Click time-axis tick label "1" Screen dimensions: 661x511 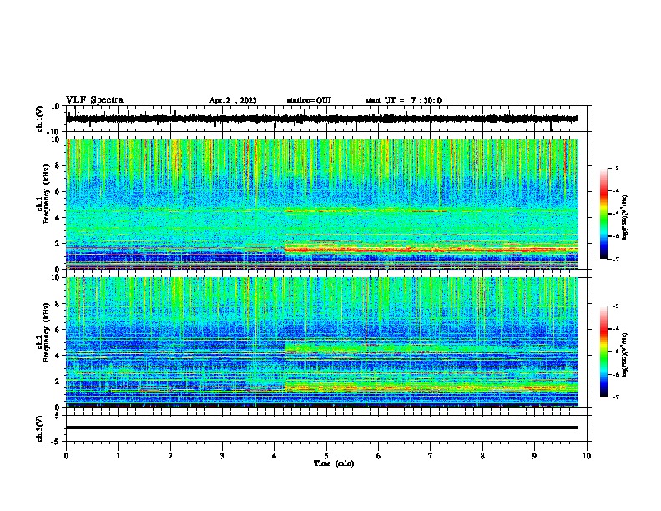click(118, 456)
